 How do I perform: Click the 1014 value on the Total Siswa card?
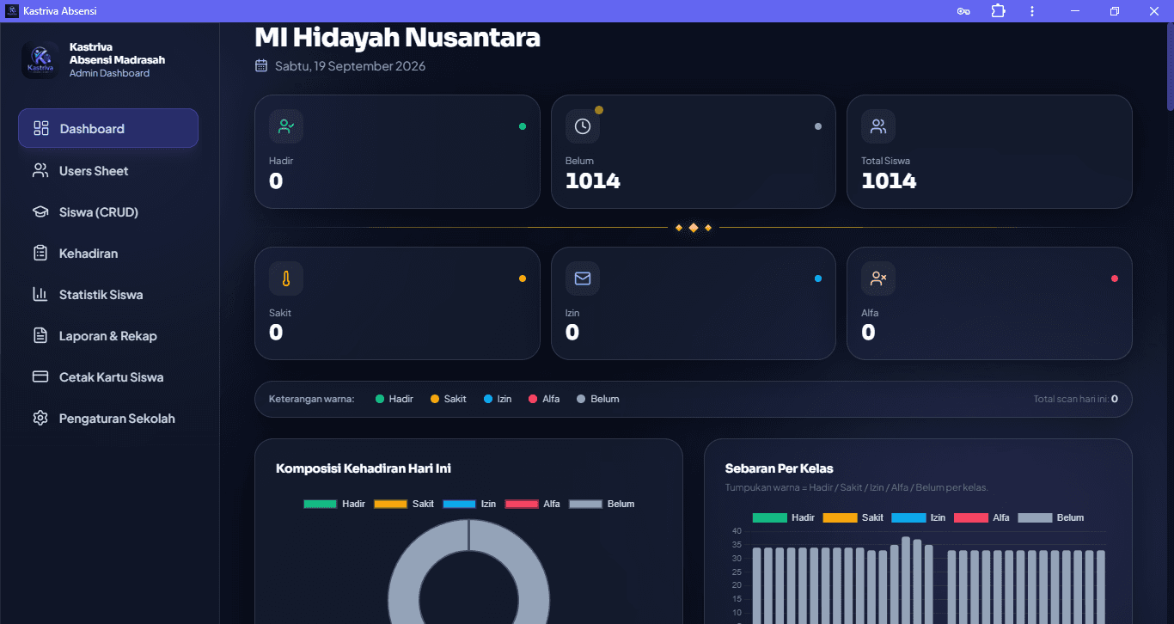[x=889, y=180]
